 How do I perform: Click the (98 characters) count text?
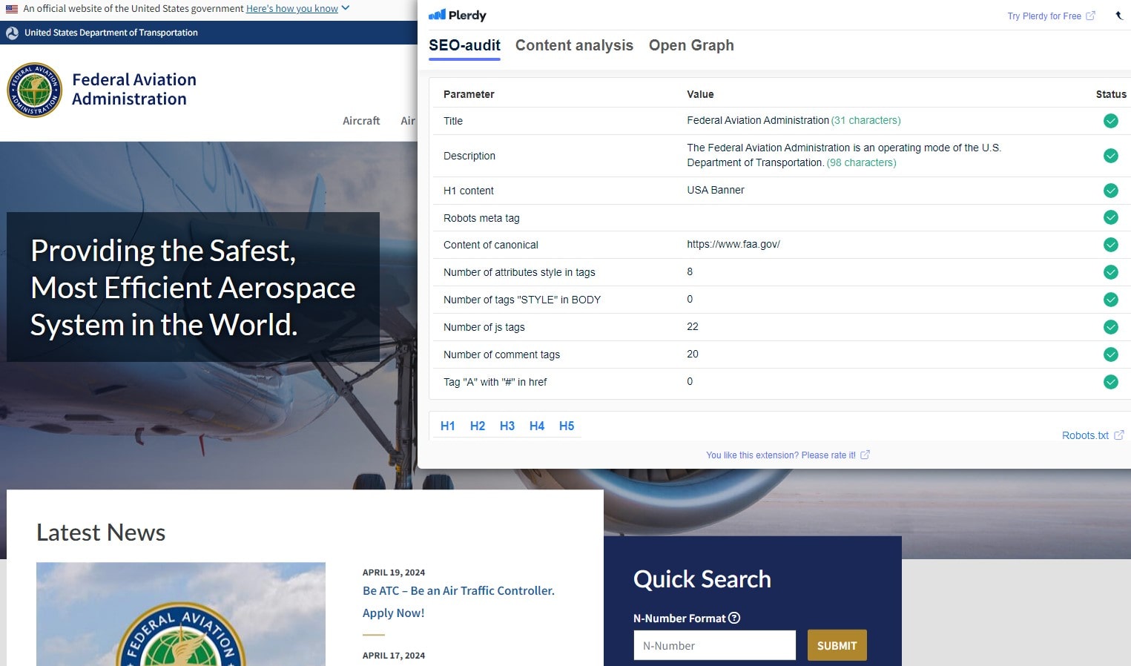tap(861, 162)
